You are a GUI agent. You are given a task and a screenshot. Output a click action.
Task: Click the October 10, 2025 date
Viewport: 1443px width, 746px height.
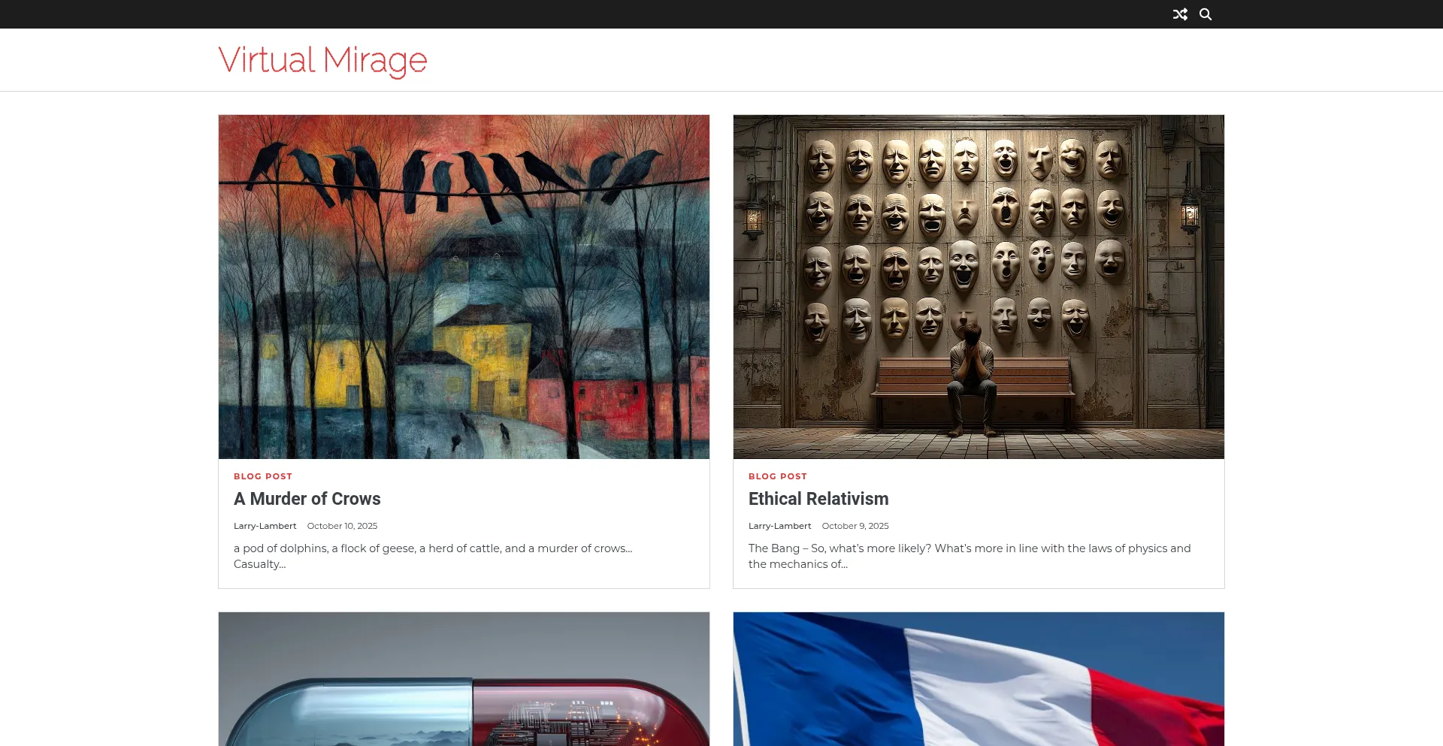point(342,526)
